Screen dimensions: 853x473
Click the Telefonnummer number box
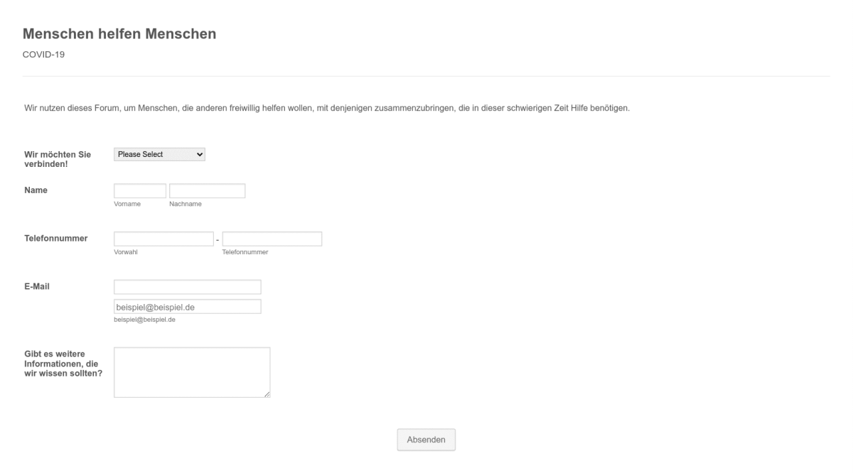click(x=272, y=239)
